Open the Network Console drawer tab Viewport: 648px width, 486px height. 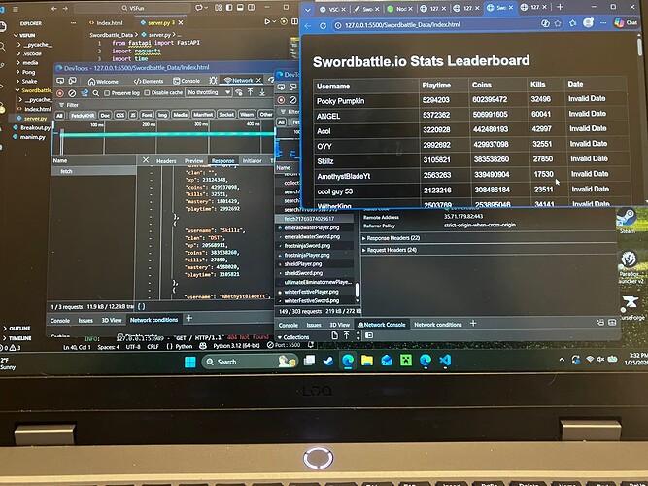[382, 325]
